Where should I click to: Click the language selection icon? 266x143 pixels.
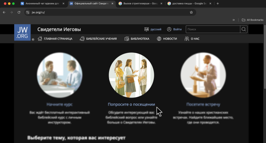click(146, 29)
